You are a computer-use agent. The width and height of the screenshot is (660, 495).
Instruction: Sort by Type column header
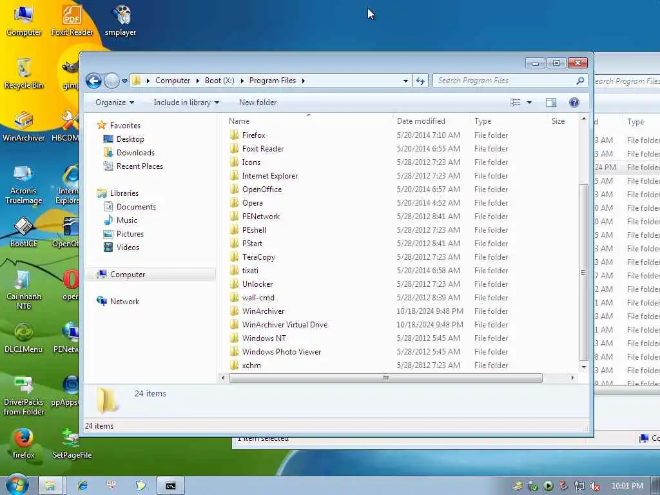(509, 121)
